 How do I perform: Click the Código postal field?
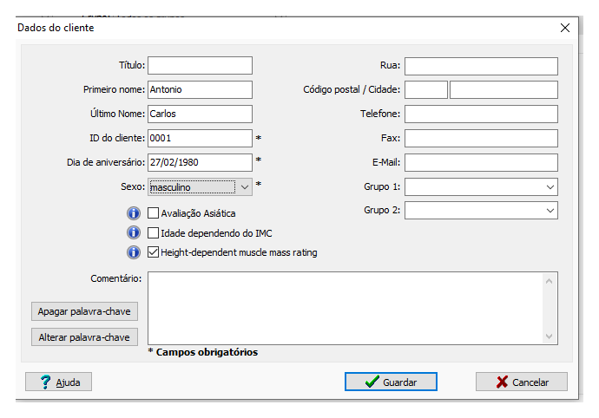coord(426,89)
